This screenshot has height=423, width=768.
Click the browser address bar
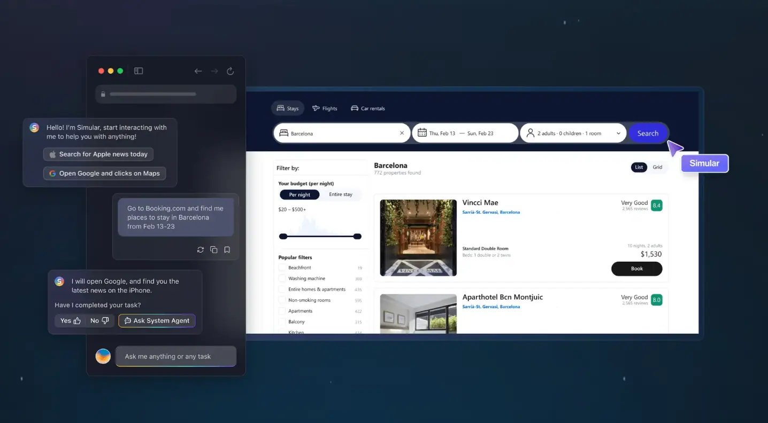click(x=166, y=94)
